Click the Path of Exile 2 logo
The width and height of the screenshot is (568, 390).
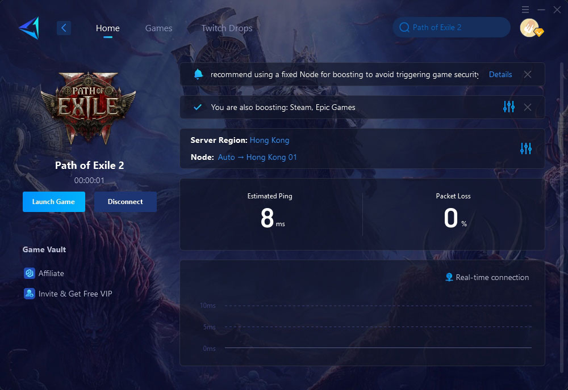click(x=89, y=107)
